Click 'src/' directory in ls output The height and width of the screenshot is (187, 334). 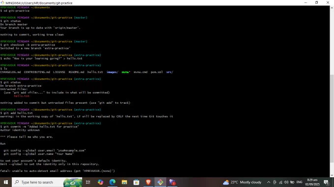coord(170,72)
